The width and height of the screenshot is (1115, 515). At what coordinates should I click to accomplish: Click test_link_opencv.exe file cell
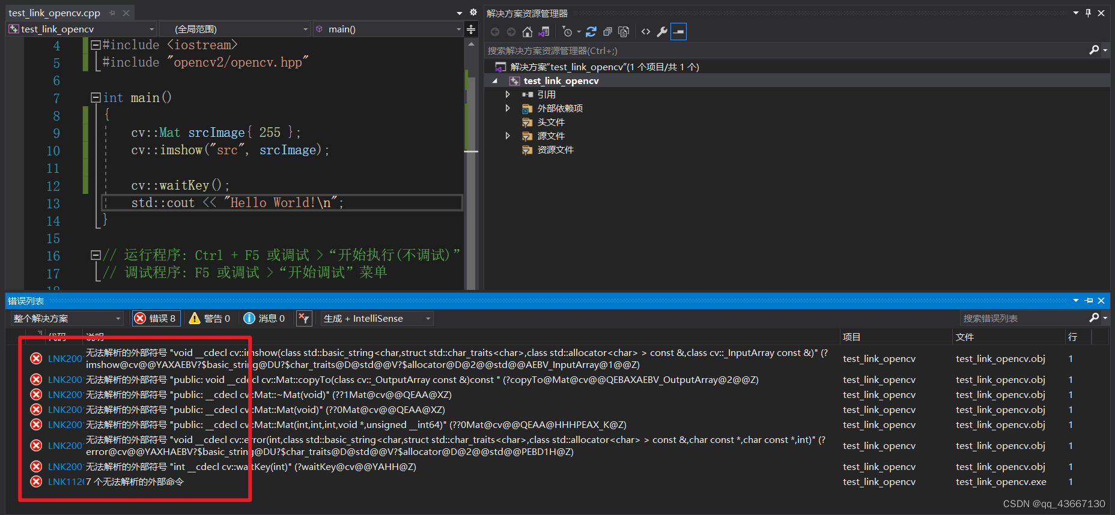click(1001, 481)
